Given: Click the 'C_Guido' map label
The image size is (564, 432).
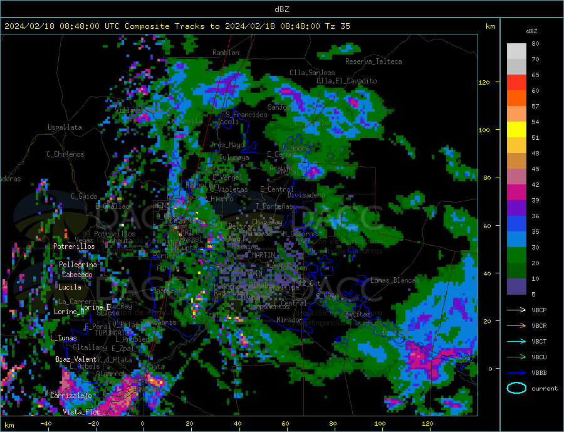Looking at the screenshot, I should 84,196.
